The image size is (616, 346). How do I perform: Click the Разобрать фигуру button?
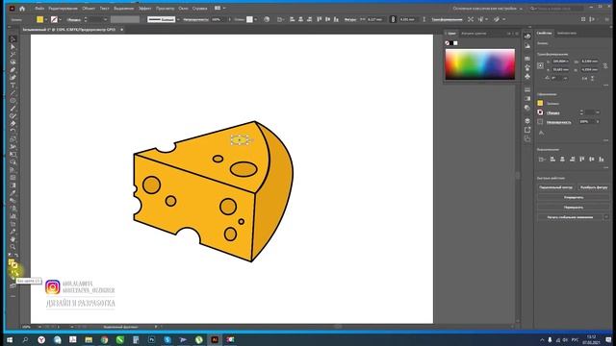pyautogui.click(x=594, y=187)
